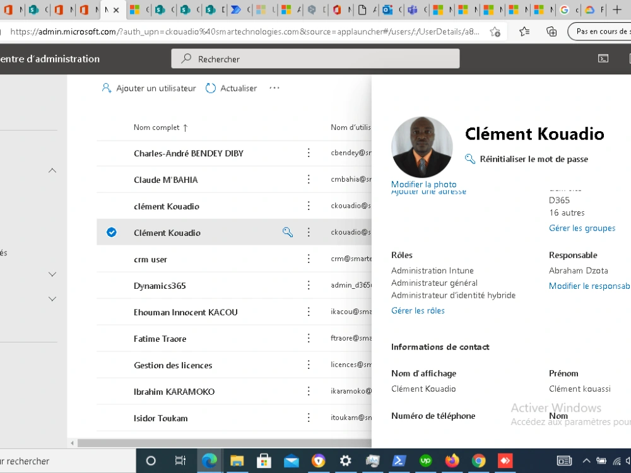The width and height of the screenshot is (631, 473).
Task: Click the Nom d'utilisateur column header
Action: pos(350,127)
